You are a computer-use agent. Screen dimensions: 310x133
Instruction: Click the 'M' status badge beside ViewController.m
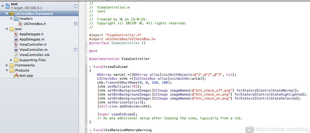tap(76, 50)
